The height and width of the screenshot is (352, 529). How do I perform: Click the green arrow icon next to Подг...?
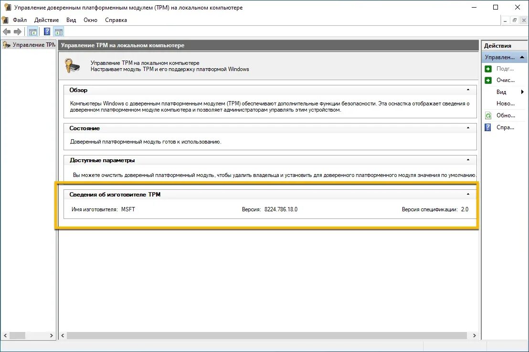(x=488, y=69)
